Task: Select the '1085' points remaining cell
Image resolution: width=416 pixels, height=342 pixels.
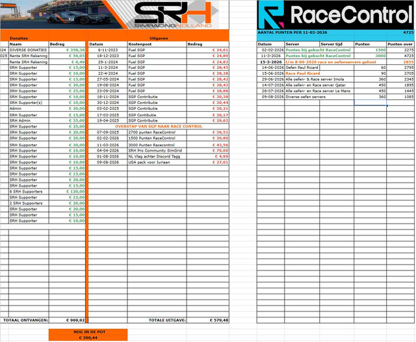Action: [x=400, y=97]
